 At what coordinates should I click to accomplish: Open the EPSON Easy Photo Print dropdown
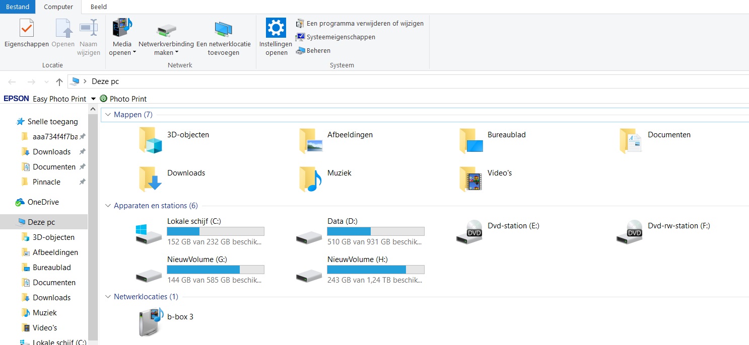93,99
